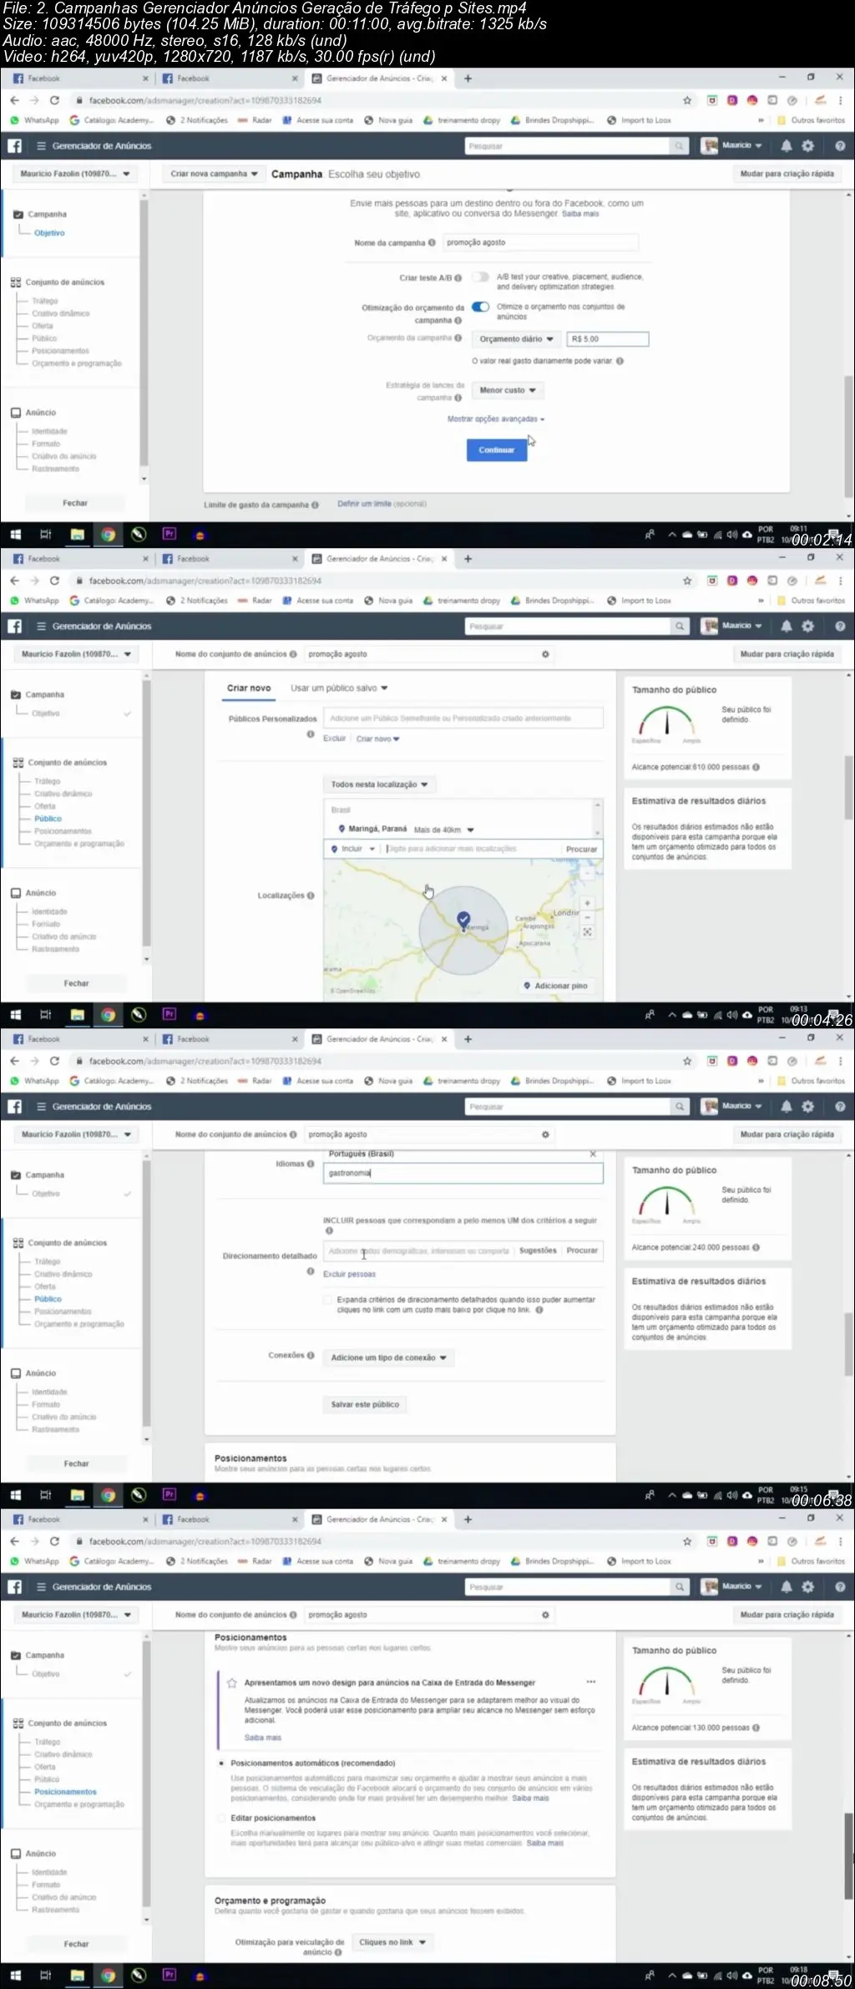Click the help question mark icon in the 00:02:14 frame
This screenshot has width=855, height=1989.
[840, 145]
